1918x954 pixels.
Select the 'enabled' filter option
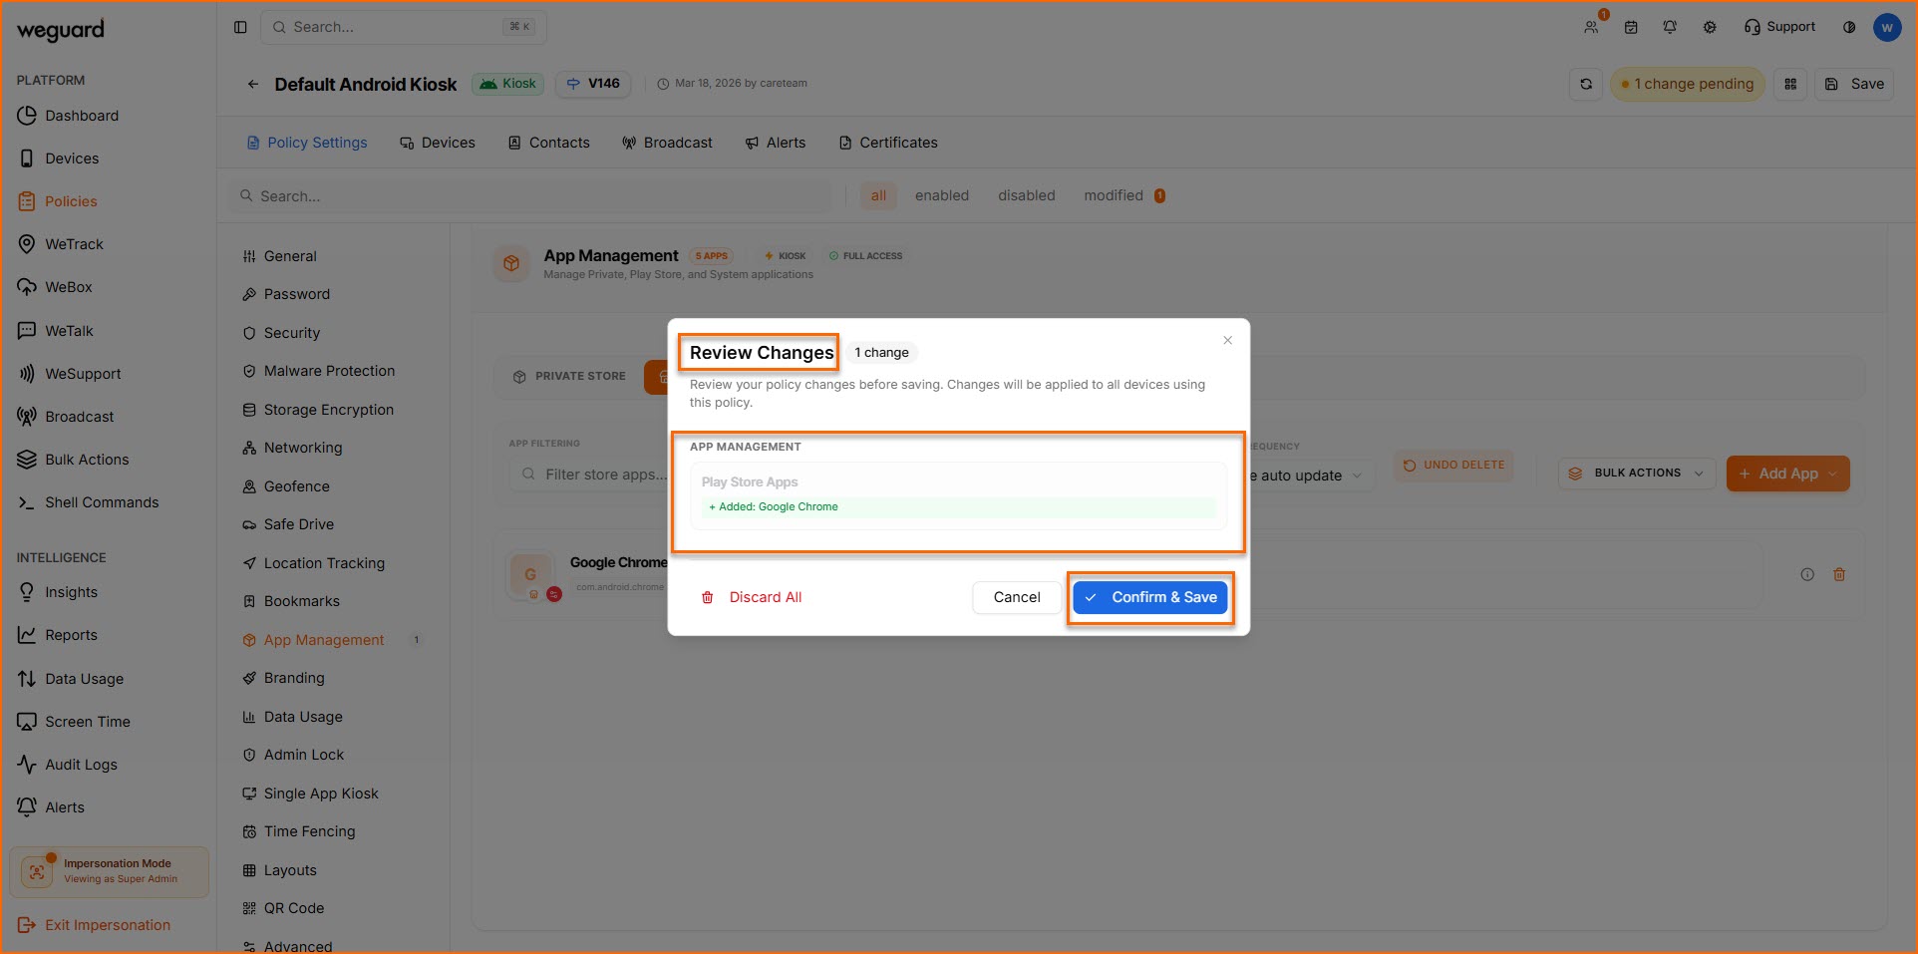(941, 195)
